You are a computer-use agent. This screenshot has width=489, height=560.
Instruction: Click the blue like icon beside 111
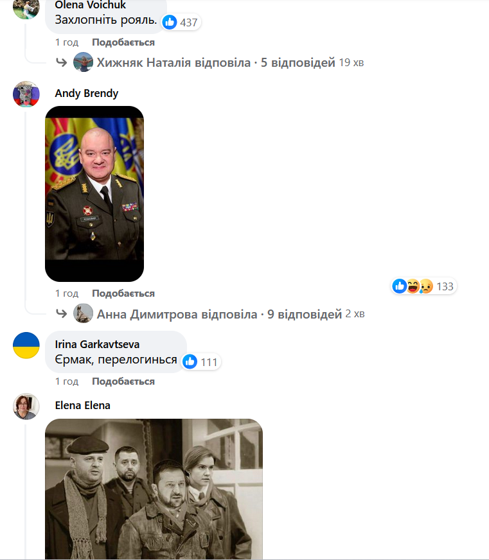pyautogui.click(x=190, y=362)
